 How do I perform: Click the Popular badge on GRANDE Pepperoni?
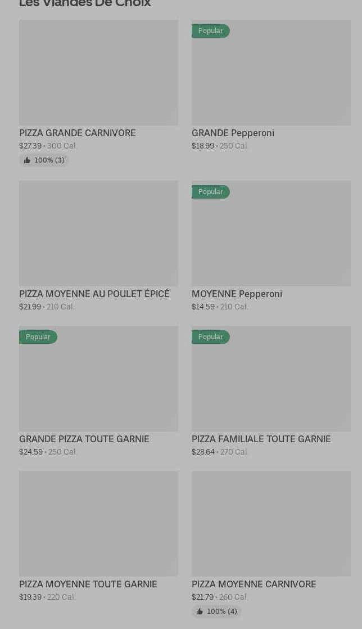[x=210, y=31]
